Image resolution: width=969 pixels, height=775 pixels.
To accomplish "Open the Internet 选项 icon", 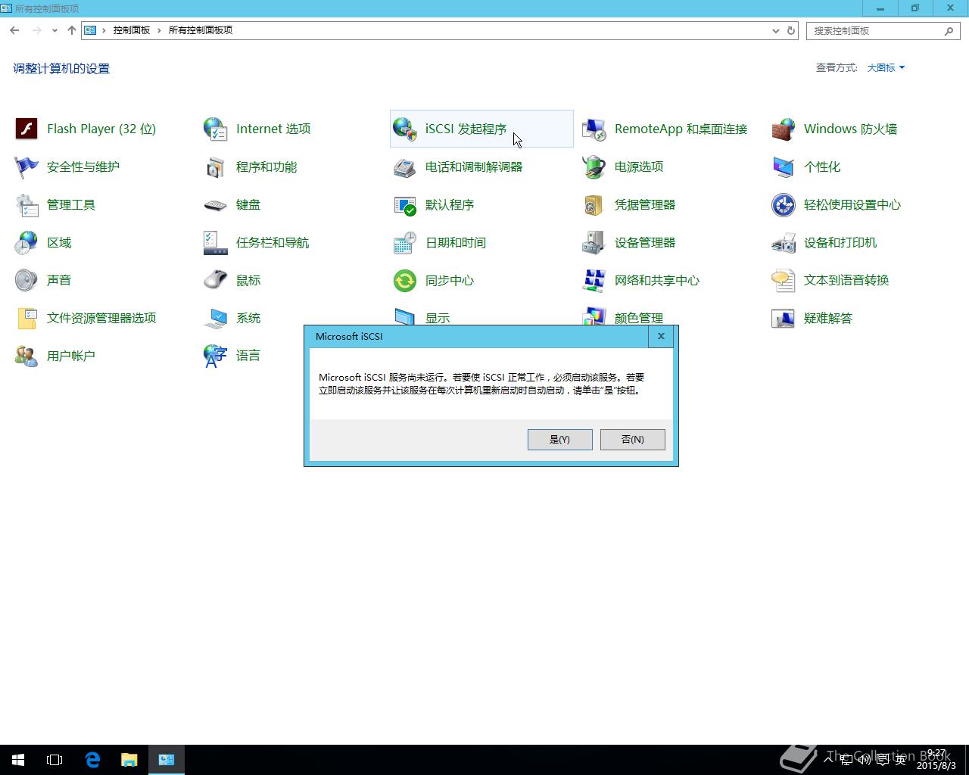I will [x=216, y=129].
